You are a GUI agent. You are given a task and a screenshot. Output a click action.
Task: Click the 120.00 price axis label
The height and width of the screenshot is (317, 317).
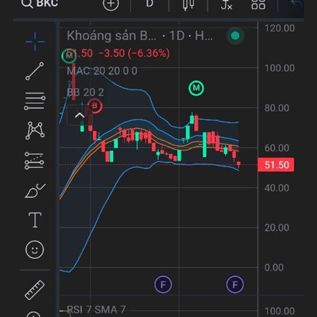[279, 28]
